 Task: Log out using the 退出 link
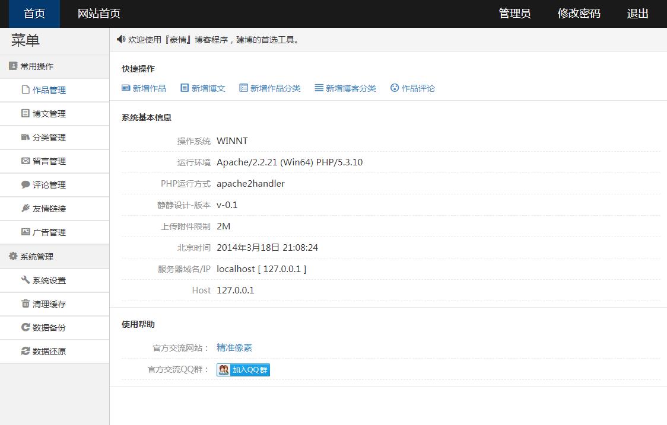[x=638, y=14]
